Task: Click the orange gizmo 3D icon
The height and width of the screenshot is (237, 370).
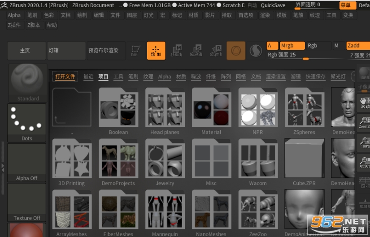Action: pyautogui.click(x=236, y=51)
